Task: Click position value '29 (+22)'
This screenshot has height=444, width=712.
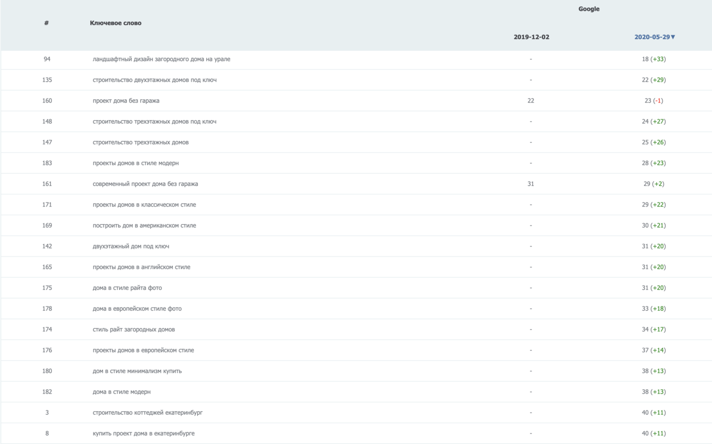Action: point(654,204)
